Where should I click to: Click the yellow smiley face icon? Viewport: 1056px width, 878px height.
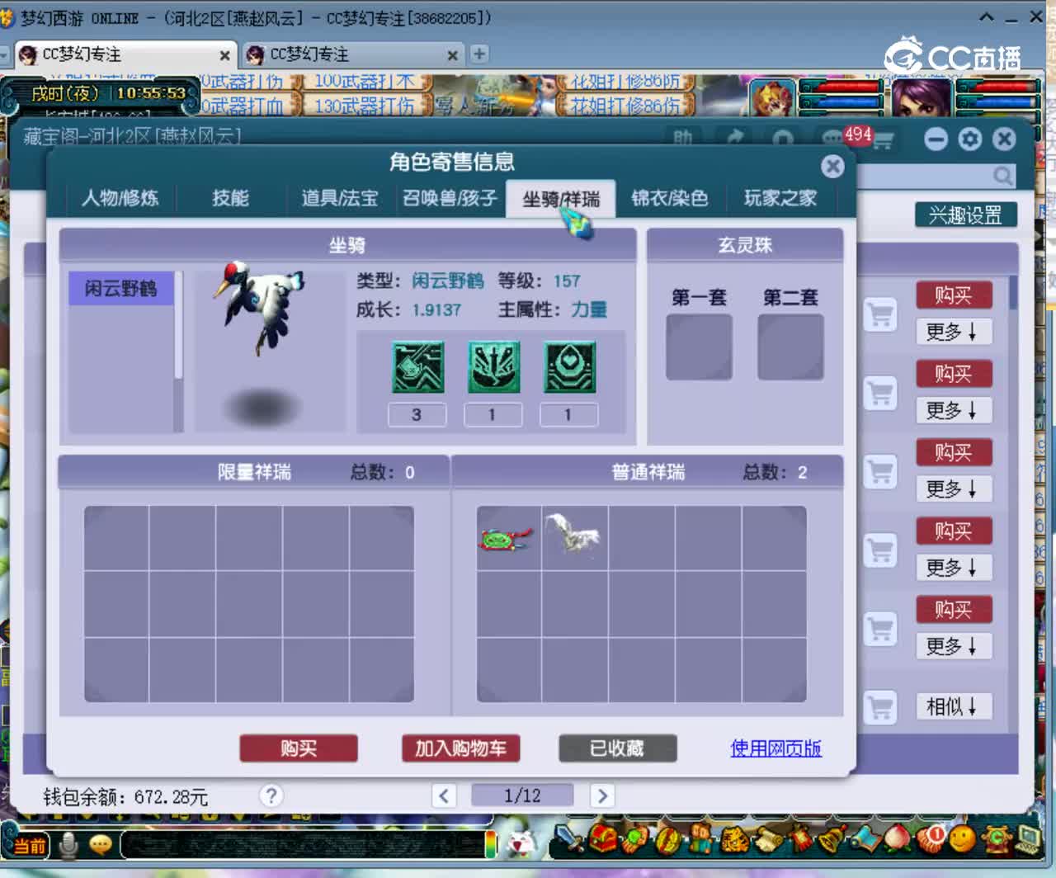pos(962,840)
